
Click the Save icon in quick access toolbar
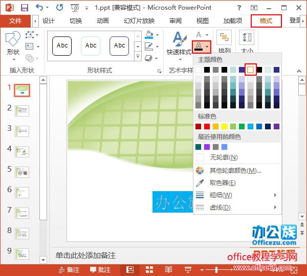coord(24,7)
